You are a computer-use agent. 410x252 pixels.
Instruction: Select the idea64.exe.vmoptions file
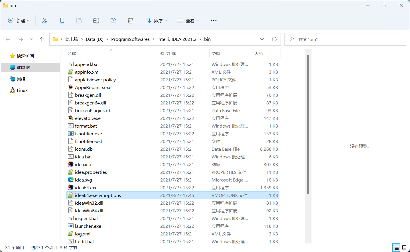(x=173, y=195)
